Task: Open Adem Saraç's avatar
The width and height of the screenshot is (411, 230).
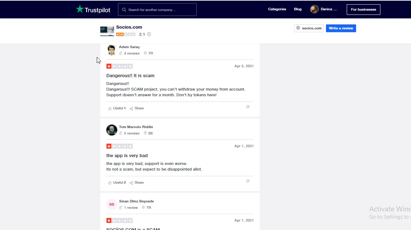Action: coord(111,50)
